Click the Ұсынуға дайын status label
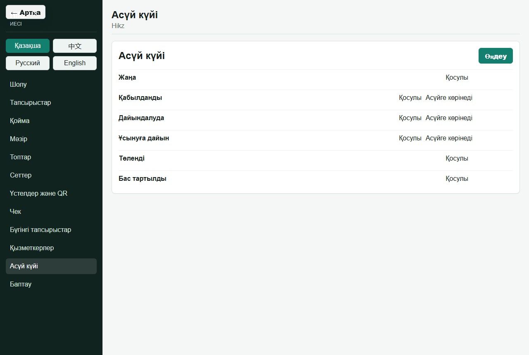The width and height of the screenshot is (529, 355). coord(144,138)
